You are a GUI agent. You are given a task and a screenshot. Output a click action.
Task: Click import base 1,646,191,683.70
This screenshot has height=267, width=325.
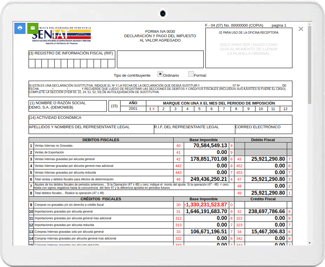206,211
